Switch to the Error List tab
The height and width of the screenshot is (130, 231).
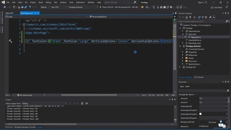[9, 127]
